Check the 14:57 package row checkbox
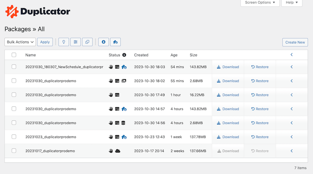Viewport: 313px width, 174px height. (14, 108)
